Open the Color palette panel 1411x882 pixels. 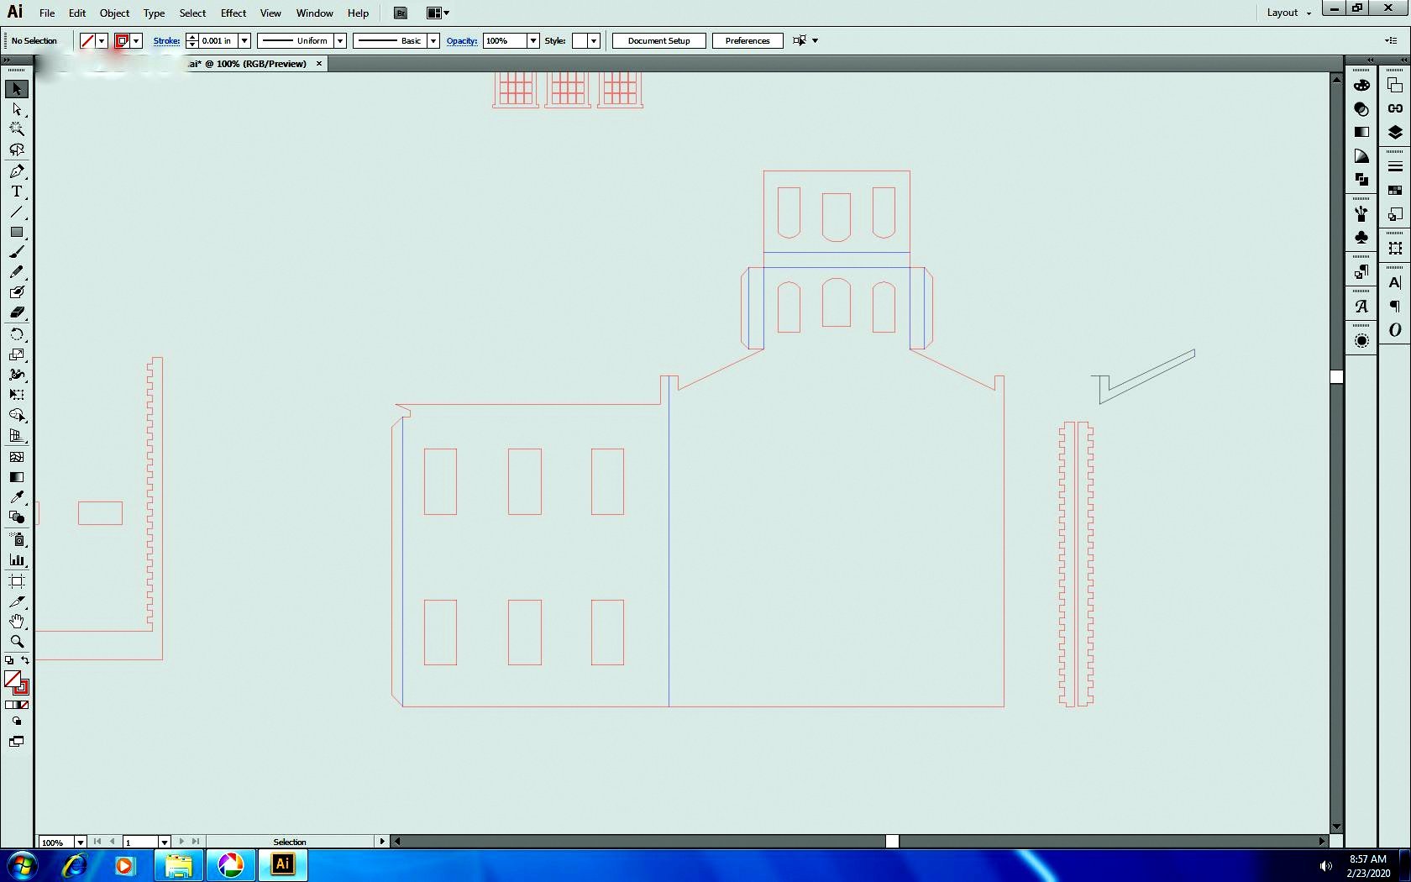click(1361, 86)
